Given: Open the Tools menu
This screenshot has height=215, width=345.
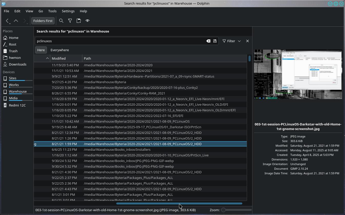Looking at the screenshot, I should 52,11.
